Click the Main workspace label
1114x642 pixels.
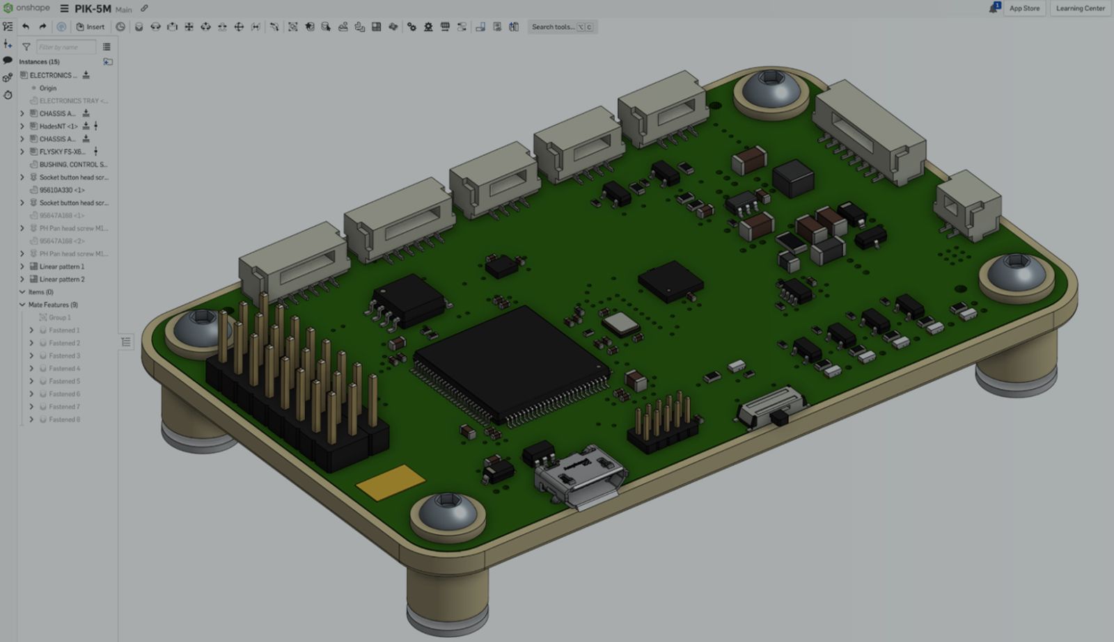coord(123,10)
